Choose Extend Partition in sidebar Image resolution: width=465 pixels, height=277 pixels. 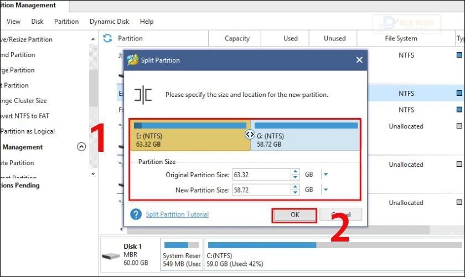coord(18,55)
